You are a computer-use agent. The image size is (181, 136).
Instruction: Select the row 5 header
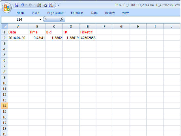point(5,55)
